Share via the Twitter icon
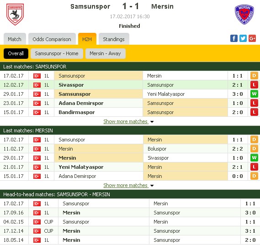 (243, 38)
